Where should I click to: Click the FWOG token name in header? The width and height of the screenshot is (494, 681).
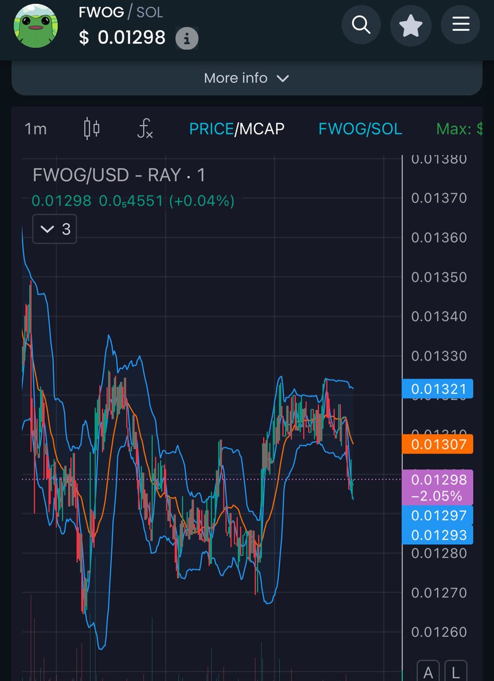tap(101, 12)
